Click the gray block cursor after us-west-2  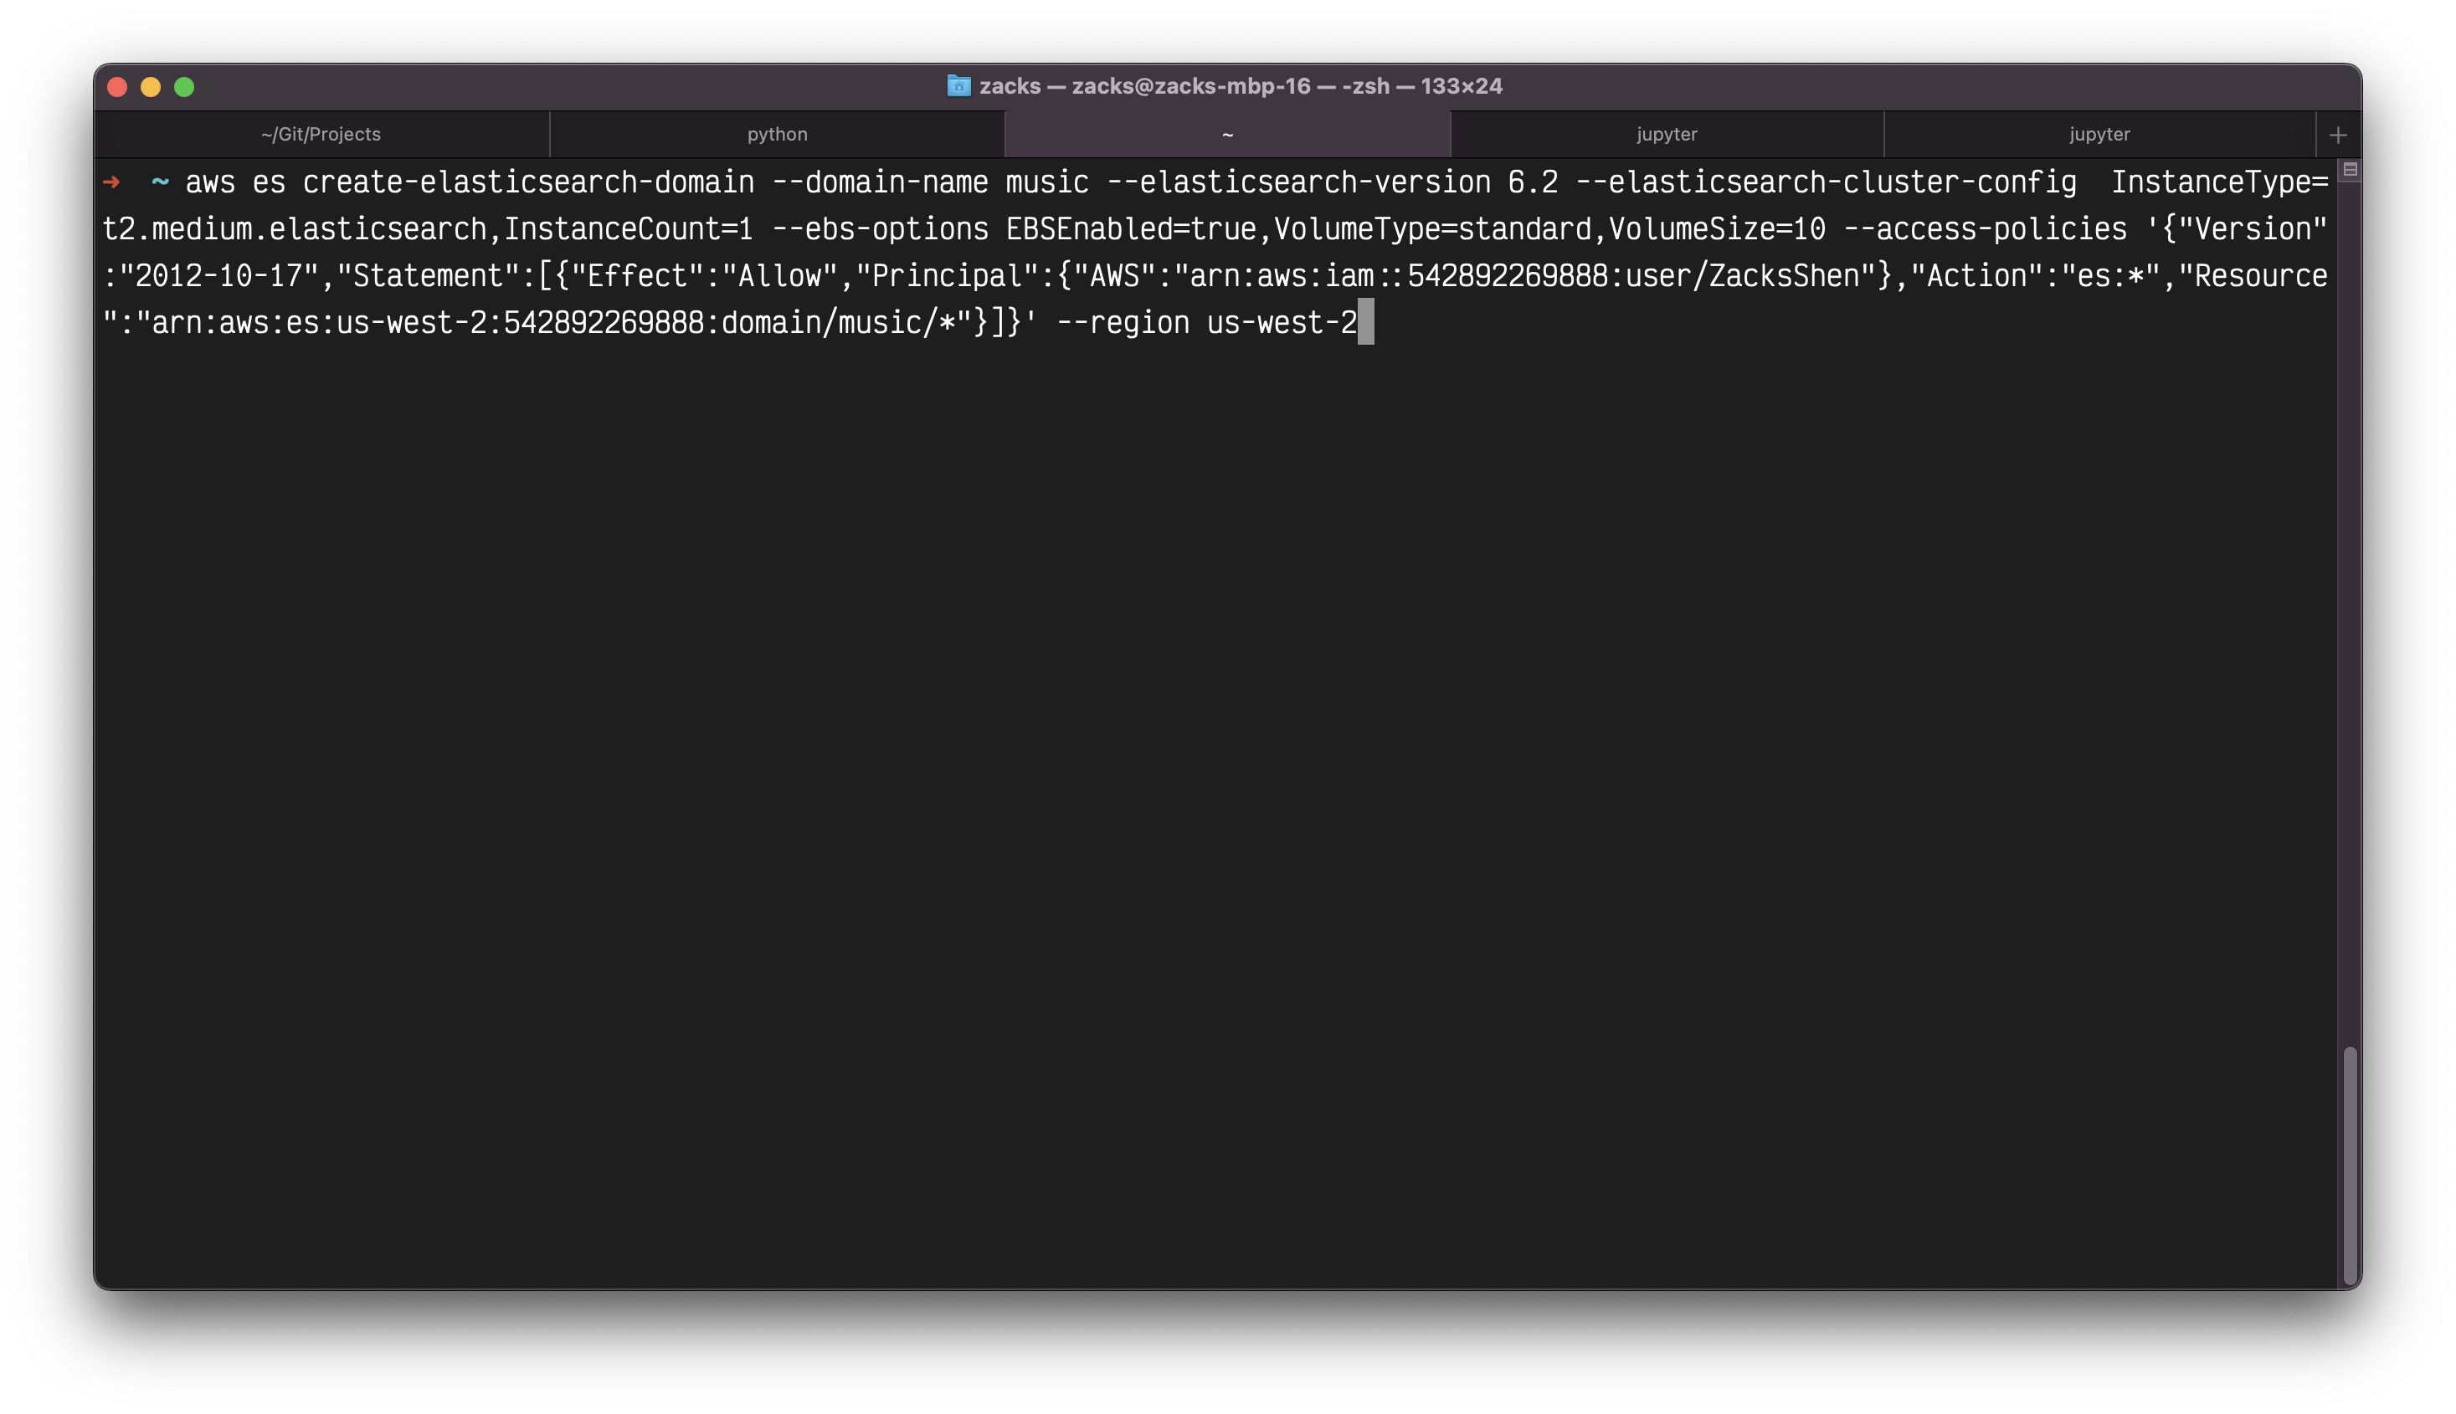click(1365, 322)
